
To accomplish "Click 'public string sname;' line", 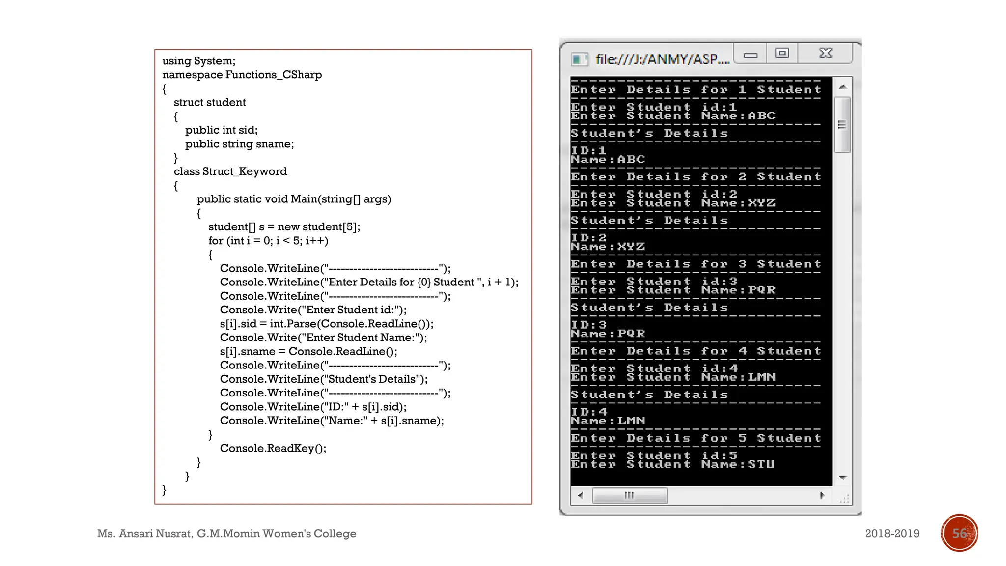I will coord(240,144).
